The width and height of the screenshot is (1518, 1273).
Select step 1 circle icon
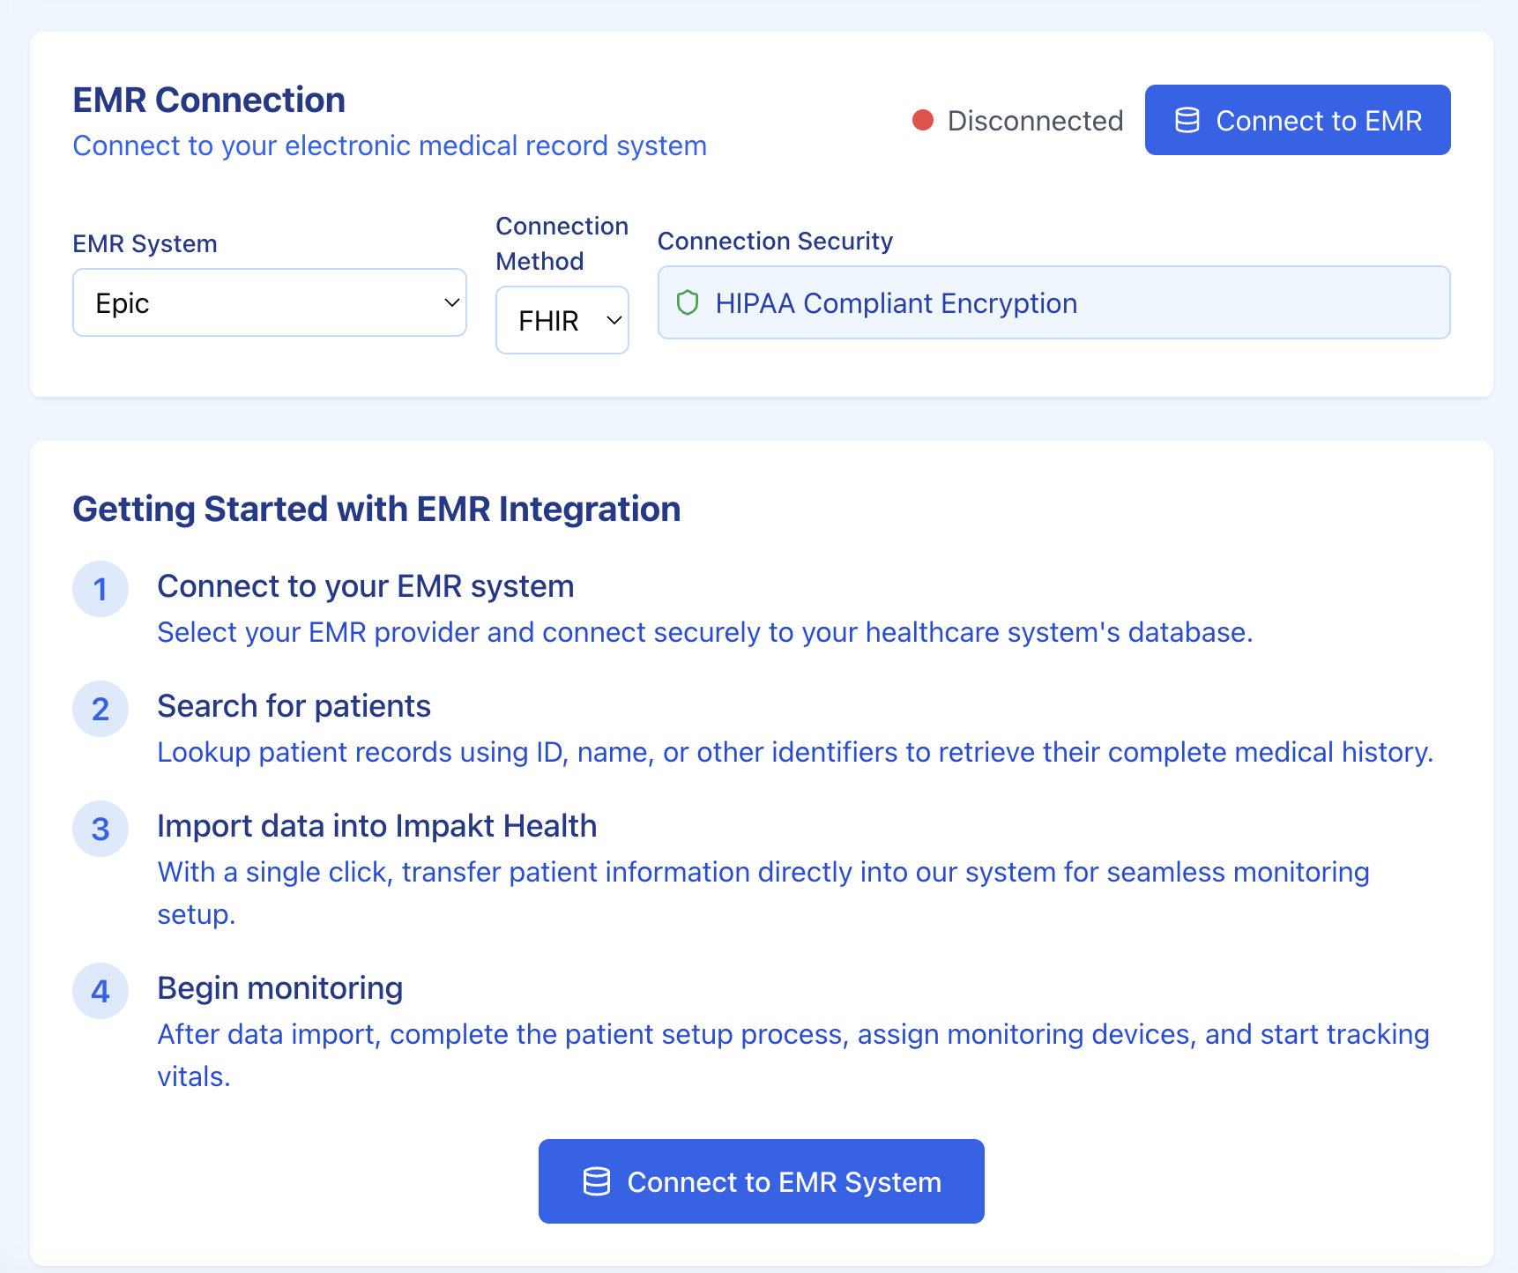pos(100,589)
